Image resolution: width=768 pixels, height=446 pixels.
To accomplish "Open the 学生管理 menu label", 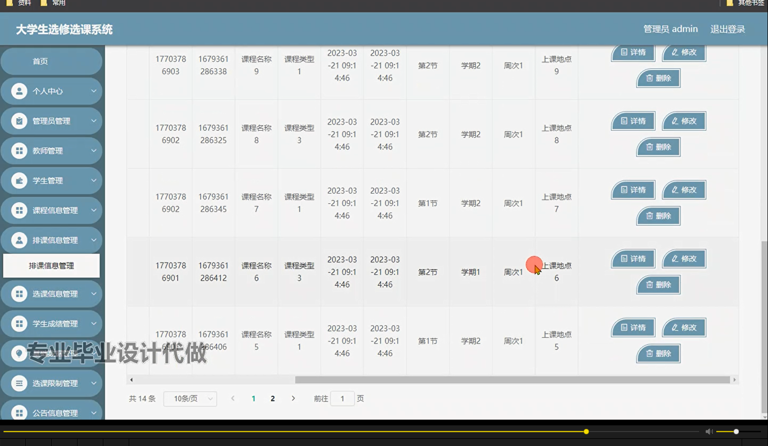I will [48, 180].
